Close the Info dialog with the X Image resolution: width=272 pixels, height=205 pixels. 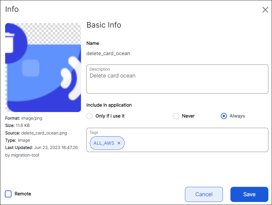[x=265, y=10]
